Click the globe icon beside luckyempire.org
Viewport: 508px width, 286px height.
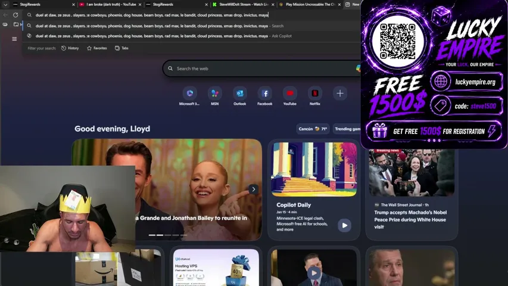click(x=441, y=82)
